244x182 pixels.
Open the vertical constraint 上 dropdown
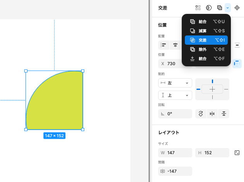[175, 95]
